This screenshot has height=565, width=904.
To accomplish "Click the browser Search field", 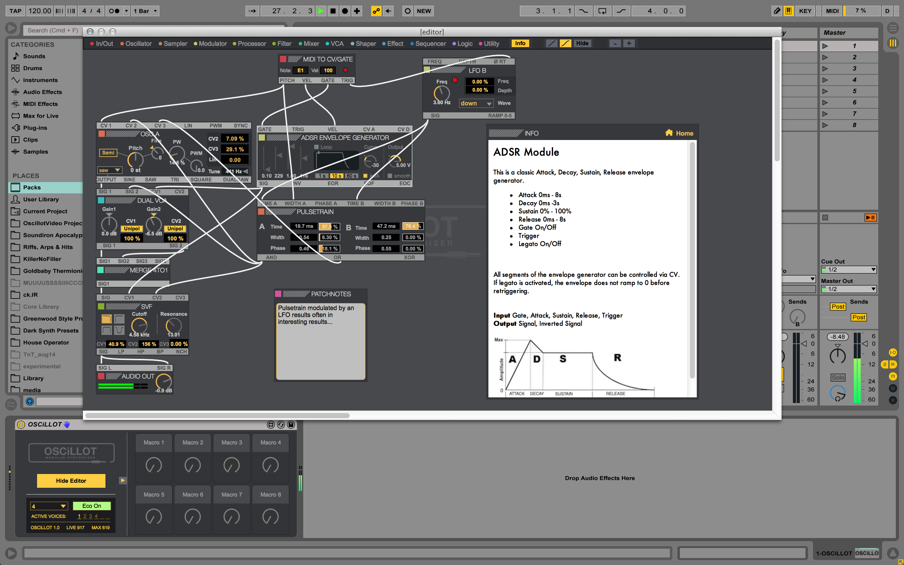I will [x=52, y=30].
